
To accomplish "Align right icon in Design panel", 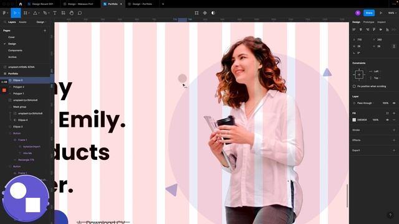I will click(x=367, y=30).
